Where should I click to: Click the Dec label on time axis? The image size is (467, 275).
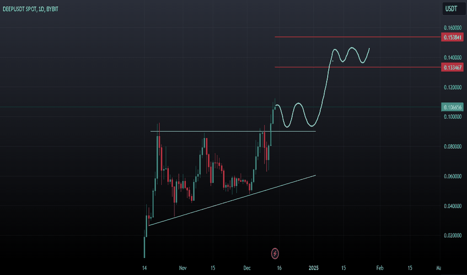pos(247,268)
